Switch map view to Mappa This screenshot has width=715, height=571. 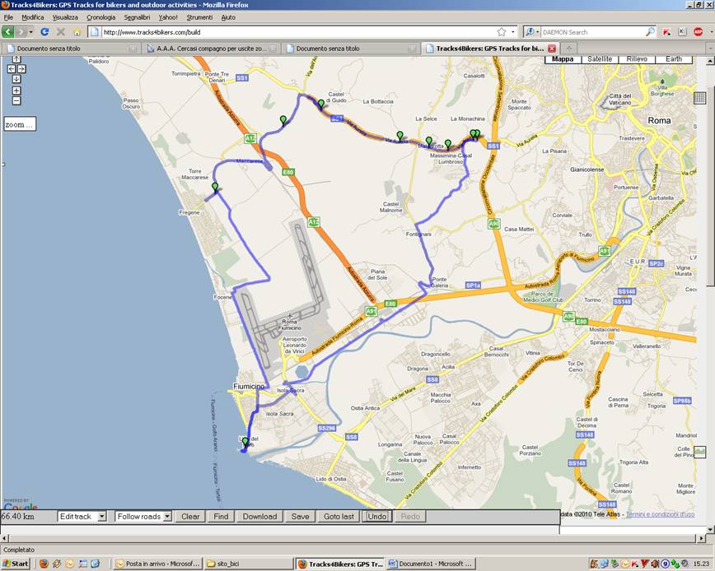tap(563, 59)
